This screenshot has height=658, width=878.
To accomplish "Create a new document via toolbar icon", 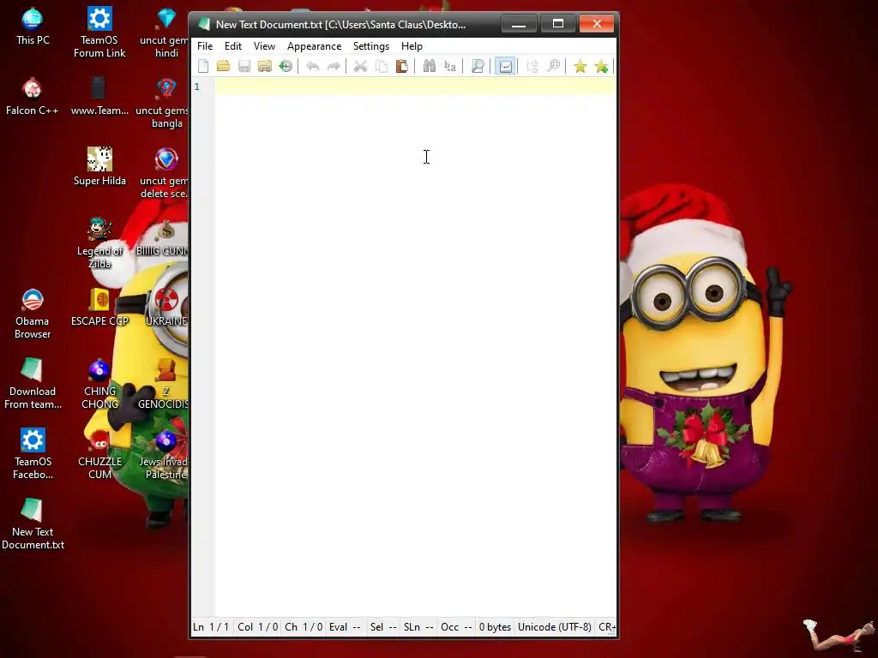I will [203, 66].
